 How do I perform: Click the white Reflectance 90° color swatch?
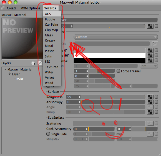(x=110, y=55)
